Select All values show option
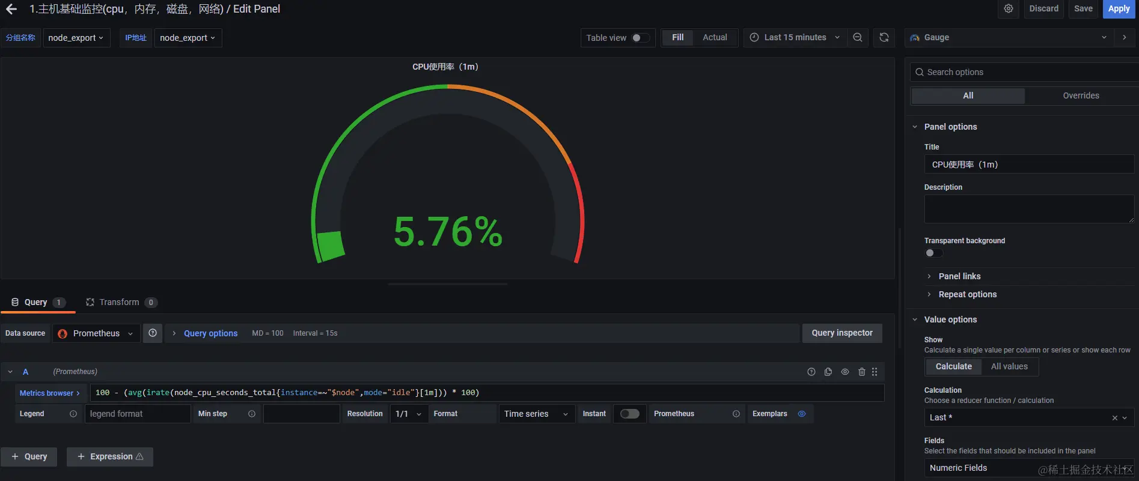The height and width of the screenshot is (481, 1139). tap(1009, 366)
